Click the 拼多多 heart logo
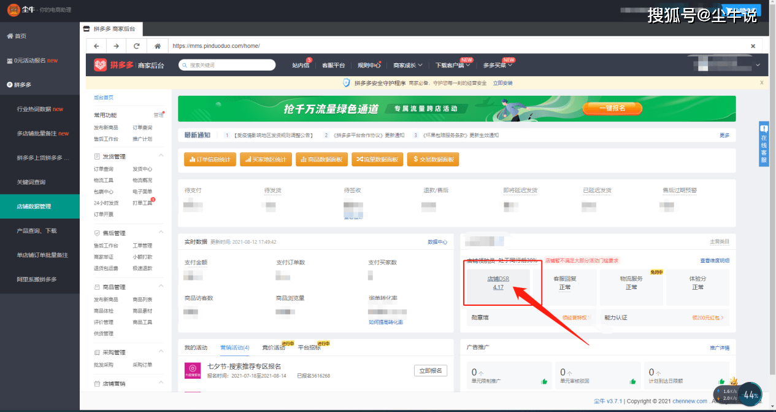Viewport: 776px width, 412px height. 101,65
